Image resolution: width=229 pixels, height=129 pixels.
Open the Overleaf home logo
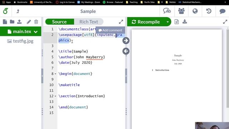6,11
